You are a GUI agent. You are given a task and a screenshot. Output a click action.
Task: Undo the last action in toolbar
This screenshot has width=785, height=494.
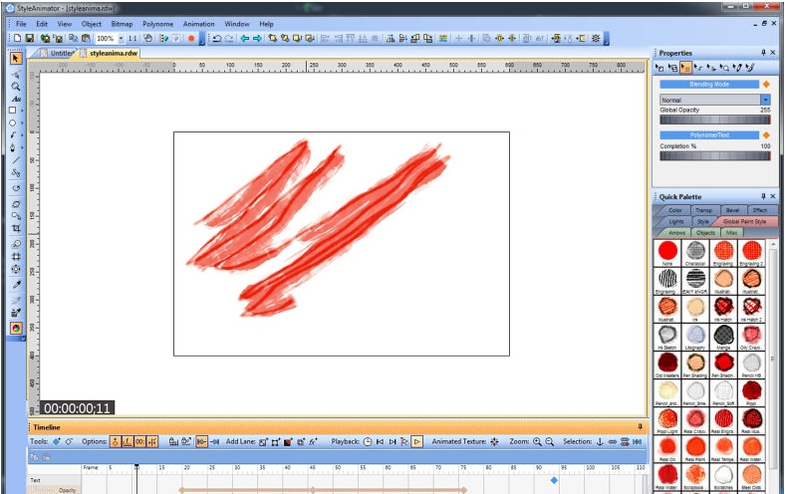[x=217, y=38]
